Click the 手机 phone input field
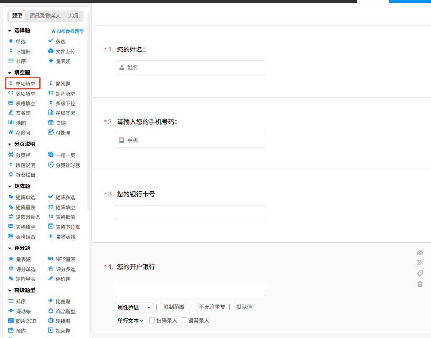431x338 pixels. coord(190,140)
